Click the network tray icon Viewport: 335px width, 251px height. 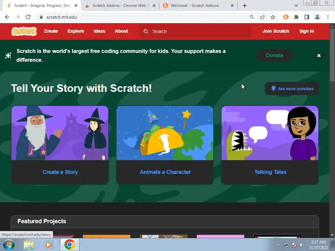pos(286,245)
